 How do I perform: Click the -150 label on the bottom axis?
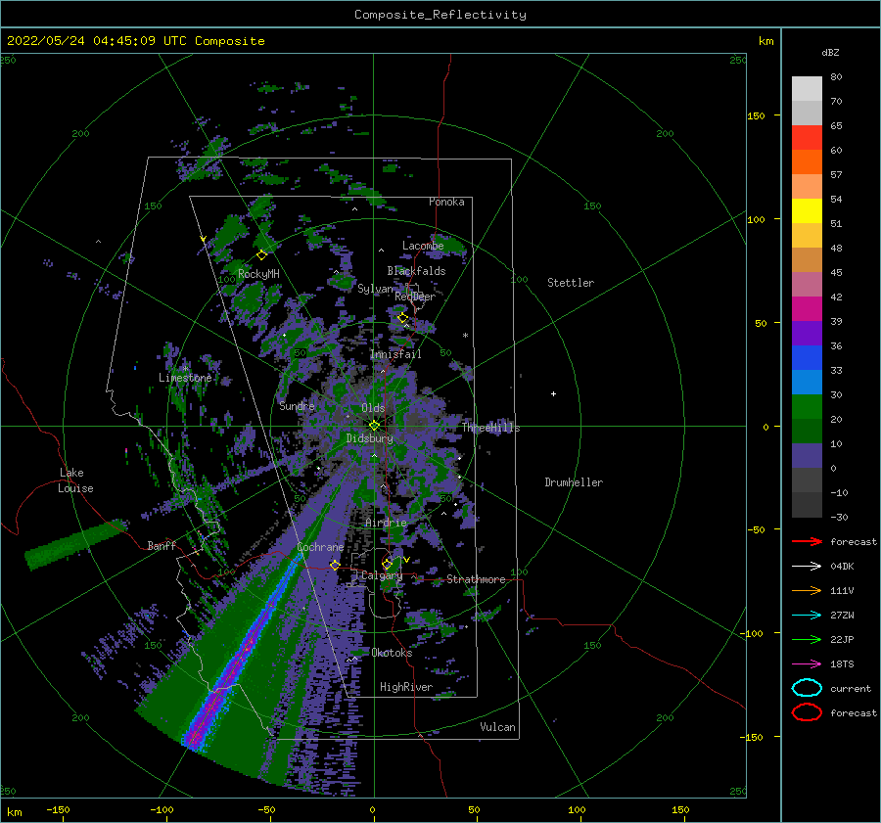[58, 809]
